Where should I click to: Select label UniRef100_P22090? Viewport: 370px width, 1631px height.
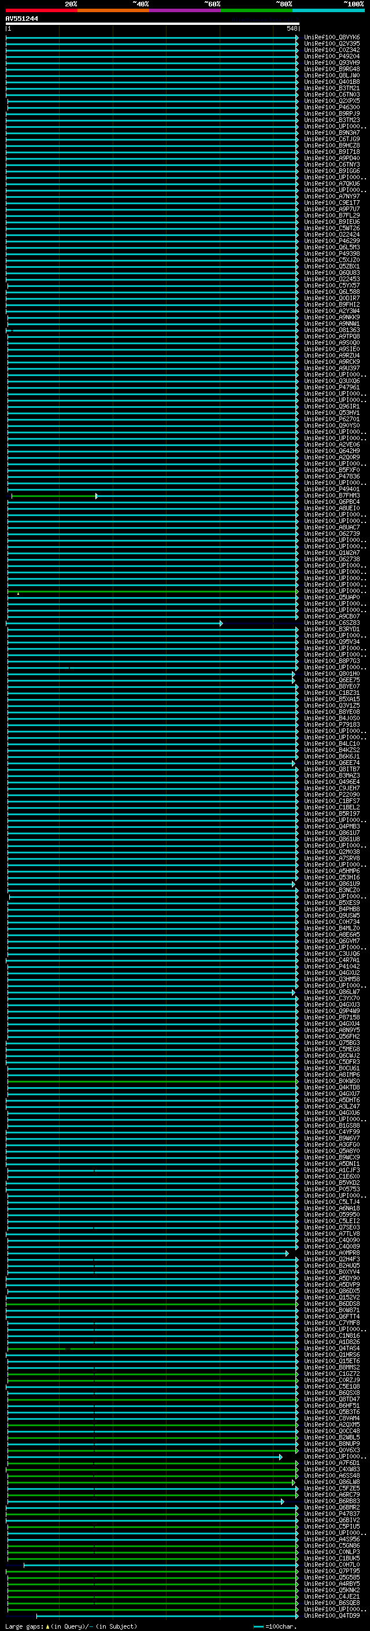[x=332, y=794]
